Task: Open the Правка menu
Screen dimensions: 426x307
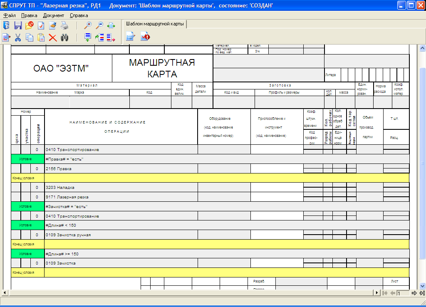Action: (x=29, y=15)
